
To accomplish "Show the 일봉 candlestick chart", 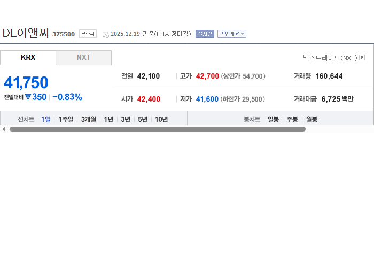I will click(273, 119).
